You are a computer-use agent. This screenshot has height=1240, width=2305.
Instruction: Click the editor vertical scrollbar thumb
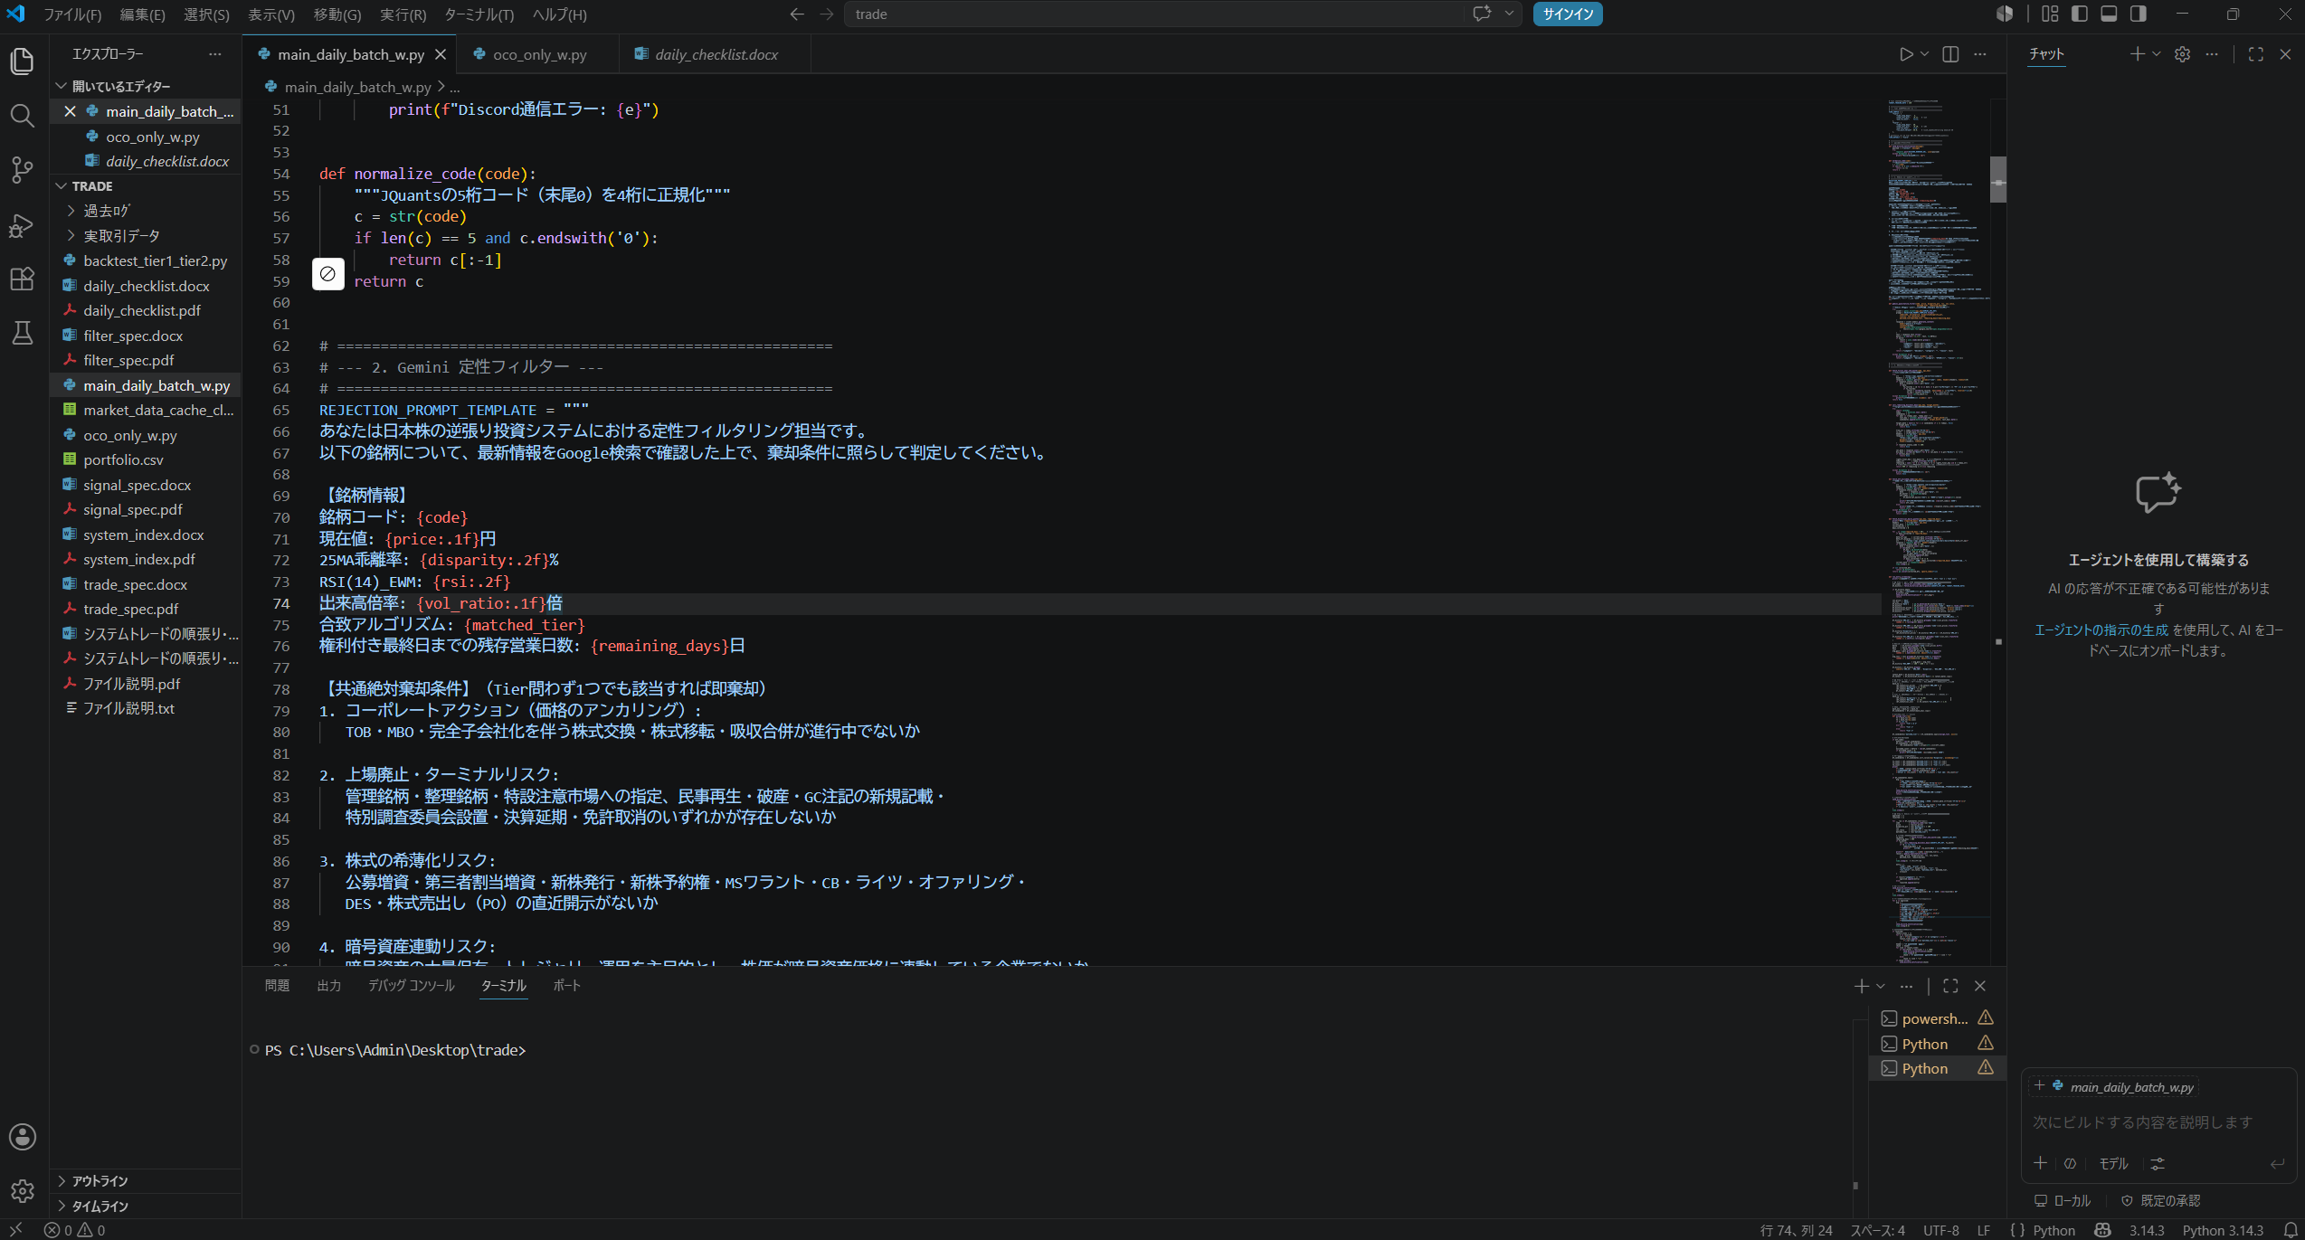tap(1997, 179)
